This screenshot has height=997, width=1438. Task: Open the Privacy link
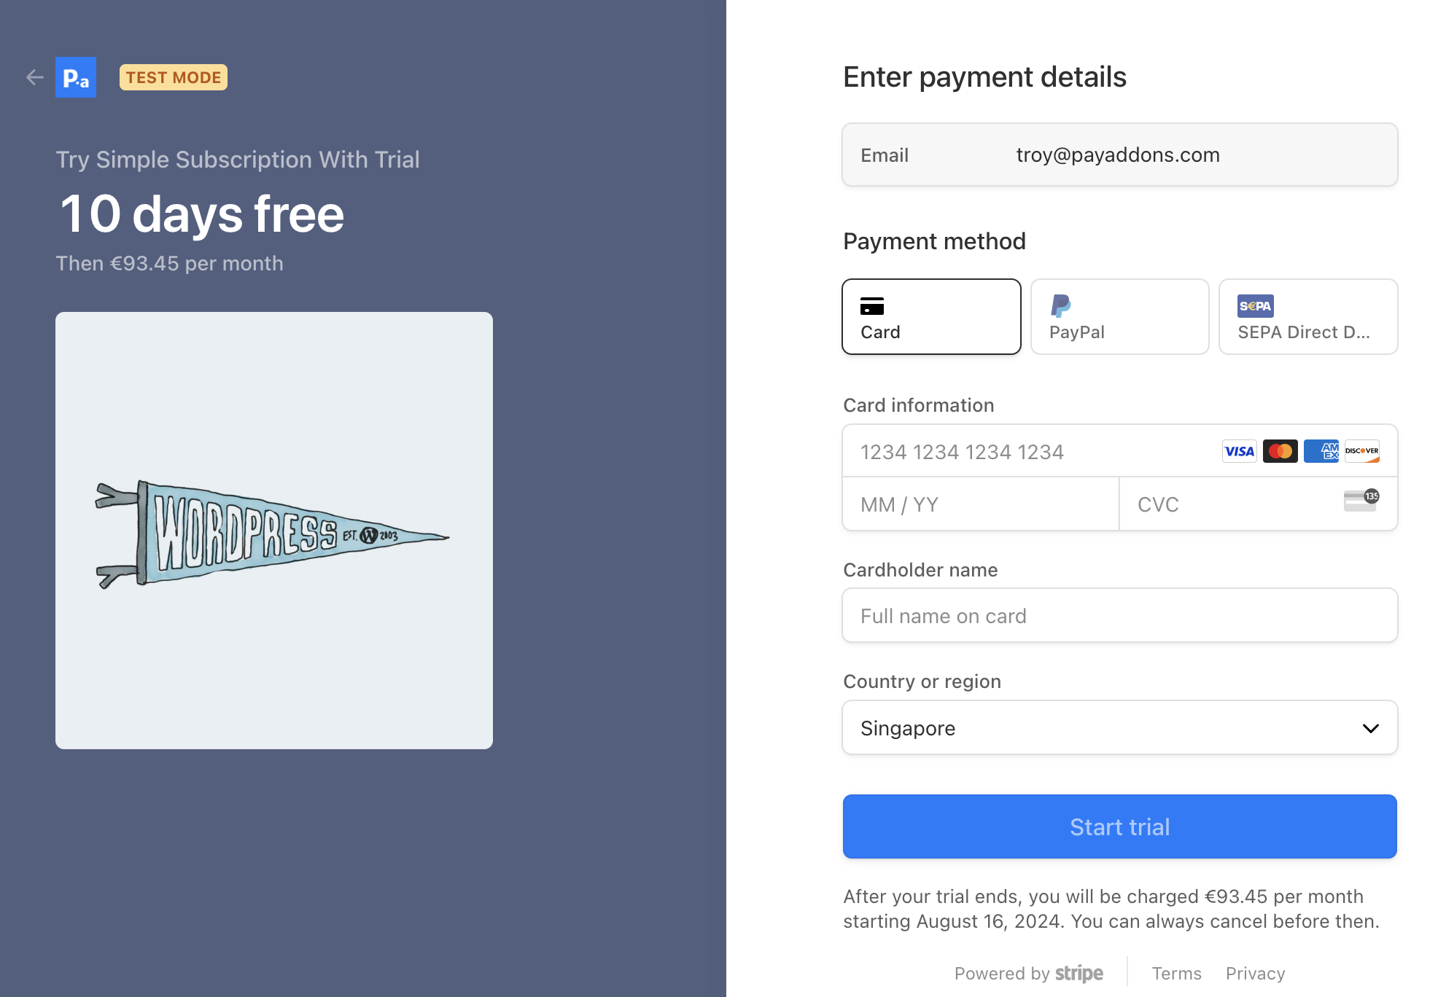[x=1255, y=974]
